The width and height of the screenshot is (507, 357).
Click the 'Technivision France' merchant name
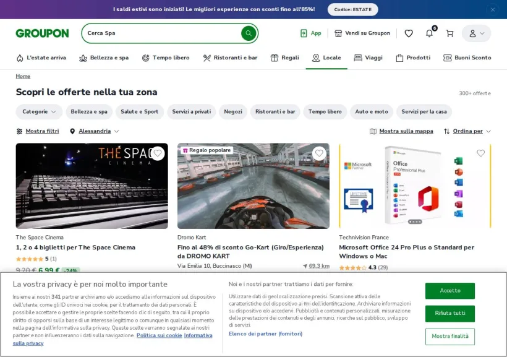tap(364, 237)
